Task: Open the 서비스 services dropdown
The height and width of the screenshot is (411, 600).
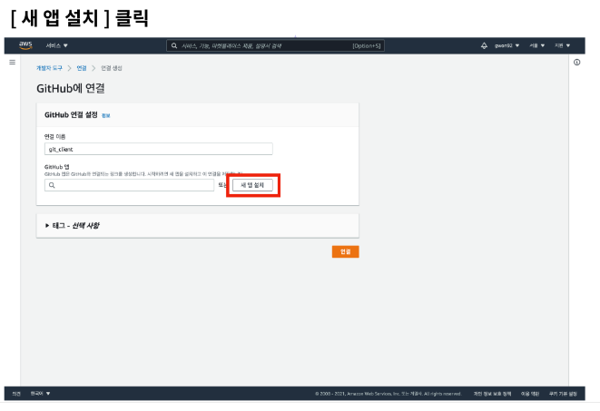Action: tap(56, 45)
